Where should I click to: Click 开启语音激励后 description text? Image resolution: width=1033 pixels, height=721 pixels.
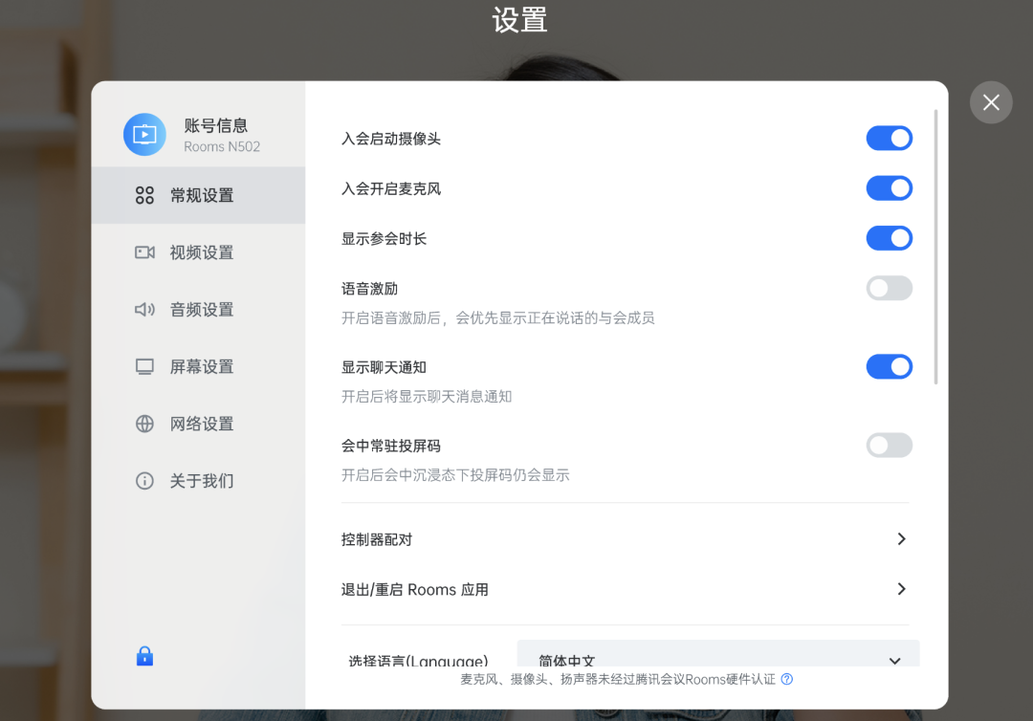pos(498,318)
